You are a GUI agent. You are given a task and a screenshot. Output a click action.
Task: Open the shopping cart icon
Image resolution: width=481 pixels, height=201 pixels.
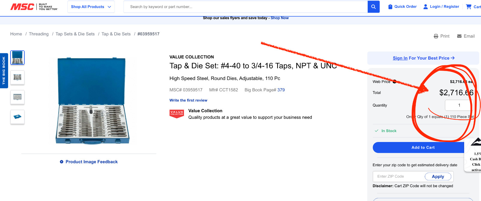(468, 7)
